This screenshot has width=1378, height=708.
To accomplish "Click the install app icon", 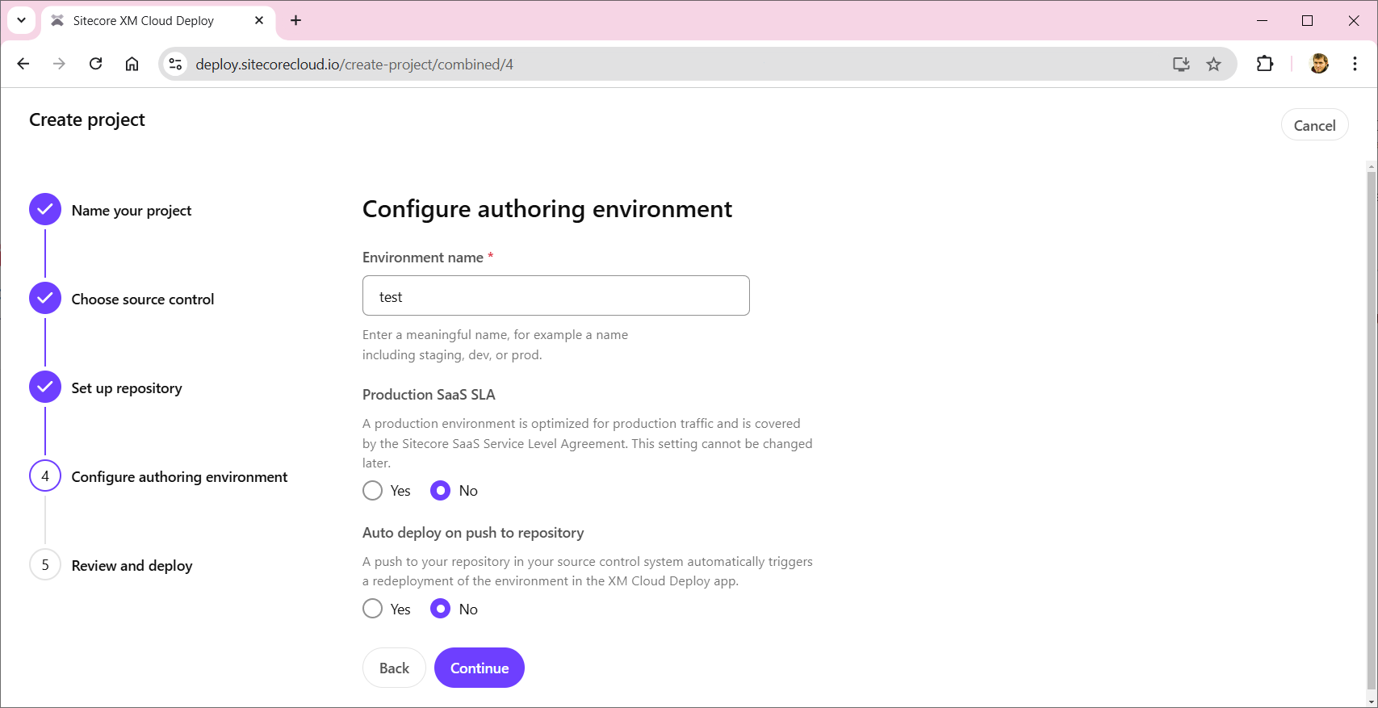I will [x=1181, y=64].
